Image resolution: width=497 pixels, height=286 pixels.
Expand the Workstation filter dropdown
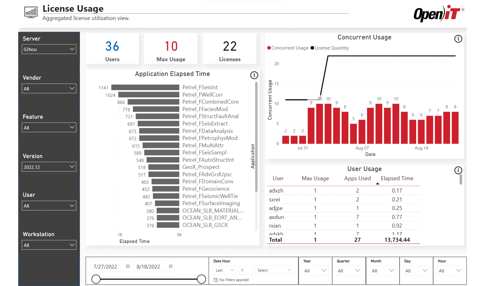click(49, 245)
